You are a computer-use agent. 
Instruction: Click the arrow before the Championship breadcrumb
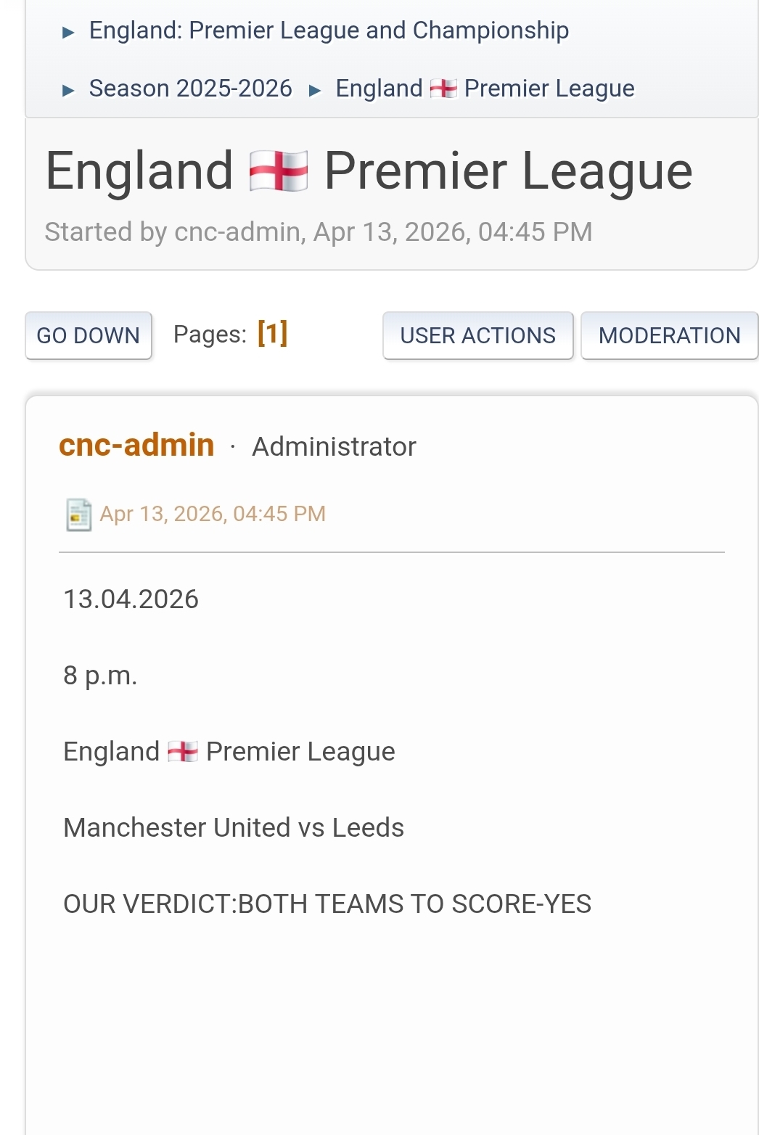69,32
